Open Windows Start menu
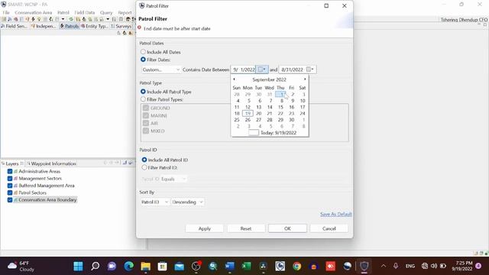 [78, 266]
